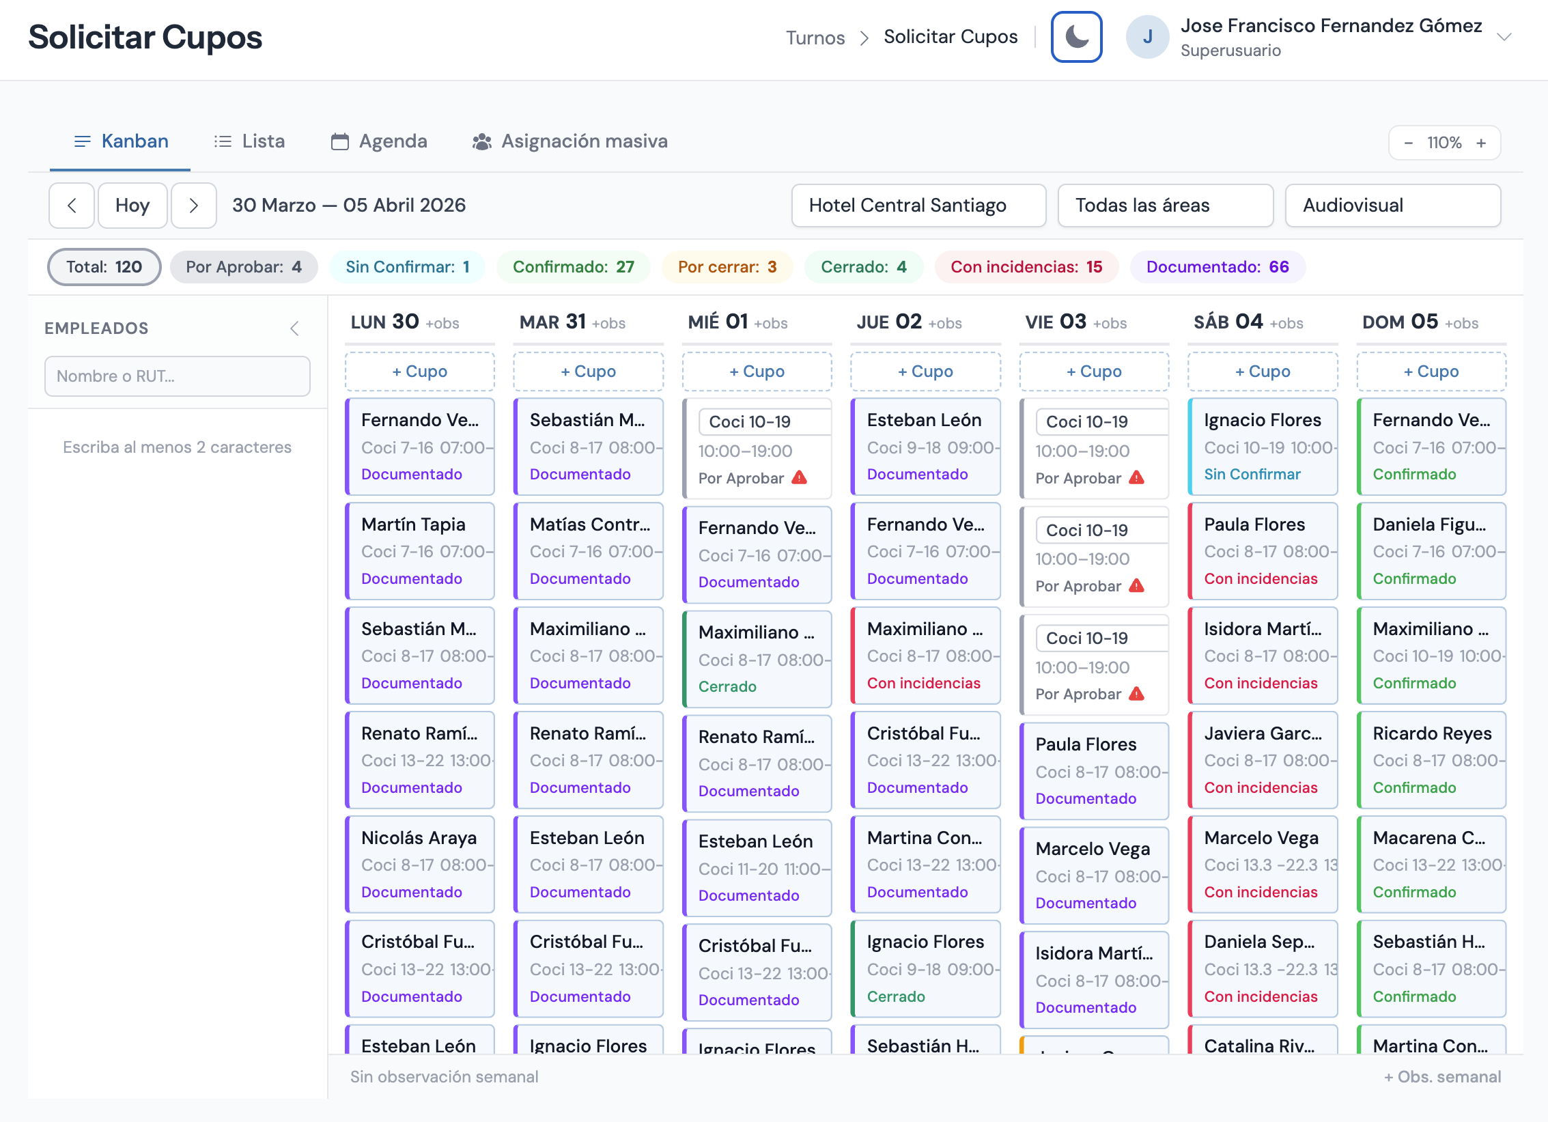Decrease zoom with minus icon

pyautogui.click(x=1408, y=143)
